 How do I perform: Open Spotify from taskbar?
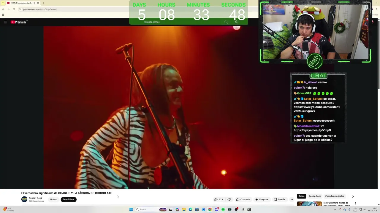[223, 209]
